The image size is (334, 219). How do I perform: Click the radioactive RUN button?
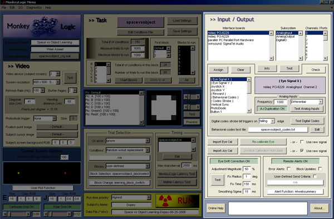click(x=178, y=201)
